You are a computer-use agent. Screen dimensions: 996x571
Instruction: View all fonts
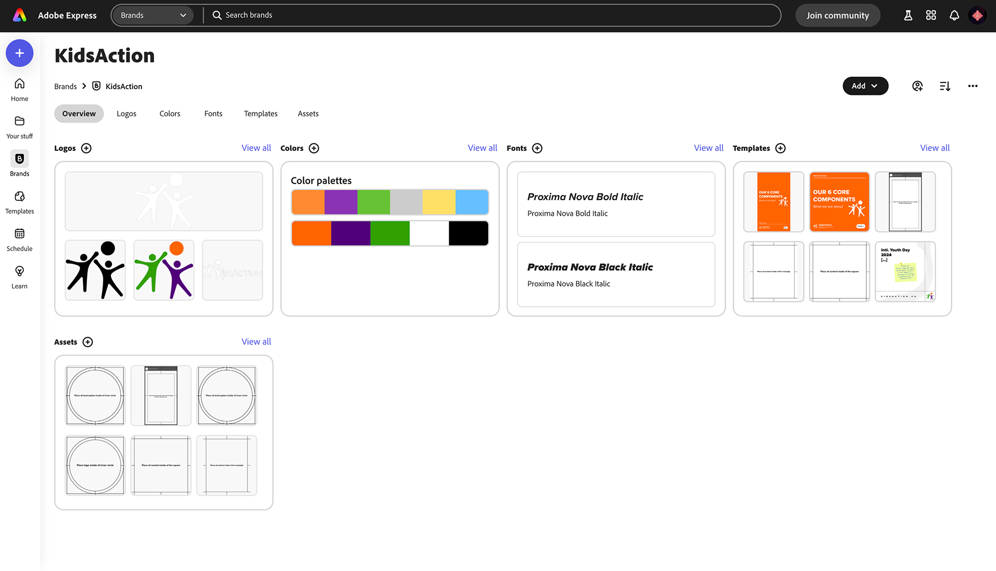(x=709, y=148)
